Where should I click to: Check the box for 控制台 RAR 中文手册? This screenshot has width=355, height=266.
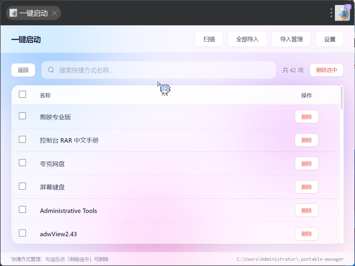click(x=22, y=139)
